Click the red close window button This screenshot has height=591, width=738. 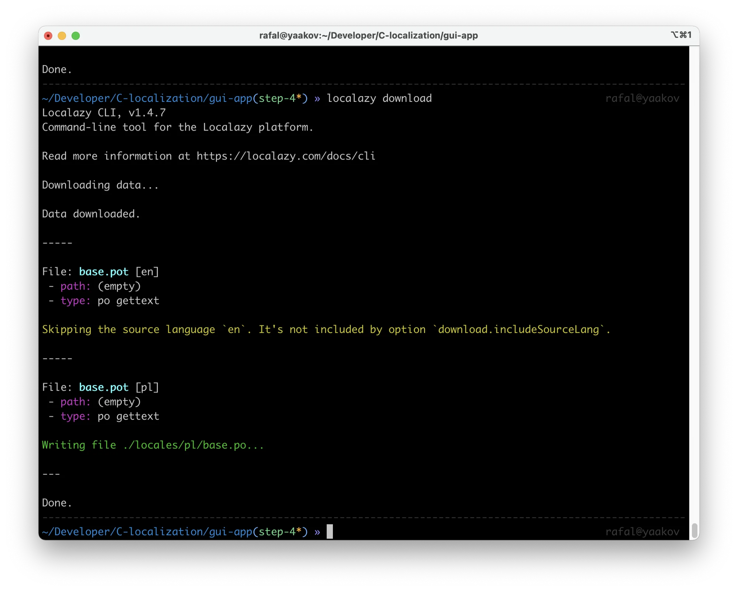coord(48,36)
